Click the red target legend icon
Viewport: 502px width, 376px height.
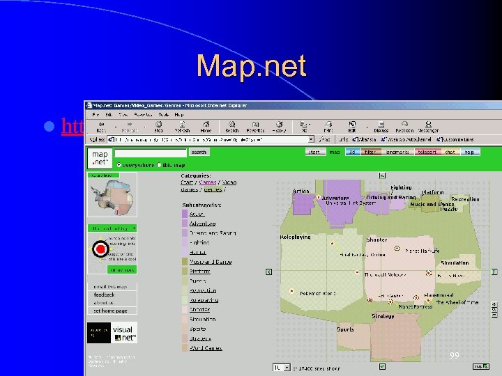pos(100,249)
